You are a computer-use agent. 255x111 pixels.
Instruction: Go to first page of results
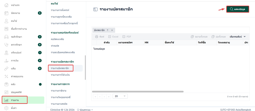[95, 96]
